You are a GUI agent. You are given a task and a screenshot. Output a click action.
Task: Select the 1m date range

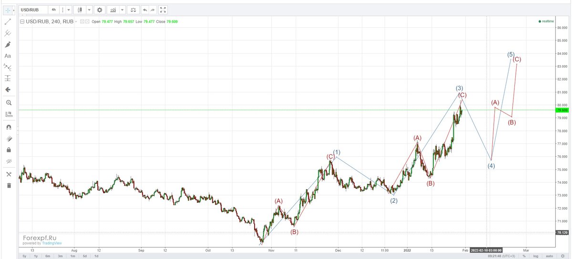(72, 256)
